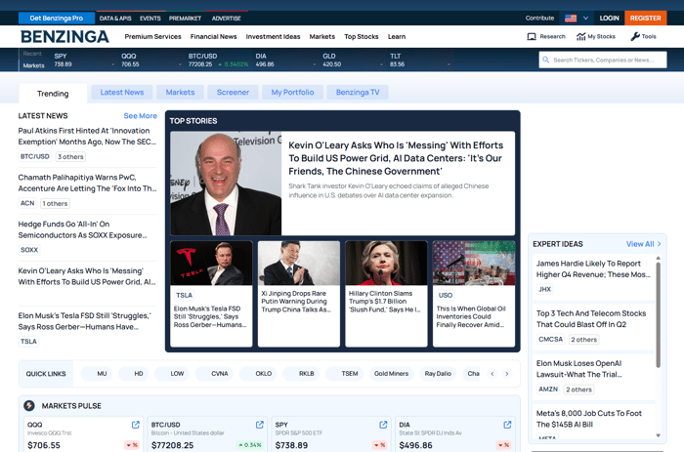Open the Learn menu
The height and width of the screenshot is (452, 684).
397,37
